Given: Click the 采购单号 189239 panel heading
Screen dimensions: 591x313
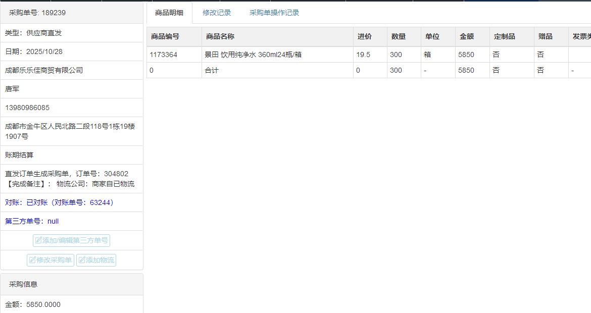Looking at the screenshot, I should (x=37, y=13).
